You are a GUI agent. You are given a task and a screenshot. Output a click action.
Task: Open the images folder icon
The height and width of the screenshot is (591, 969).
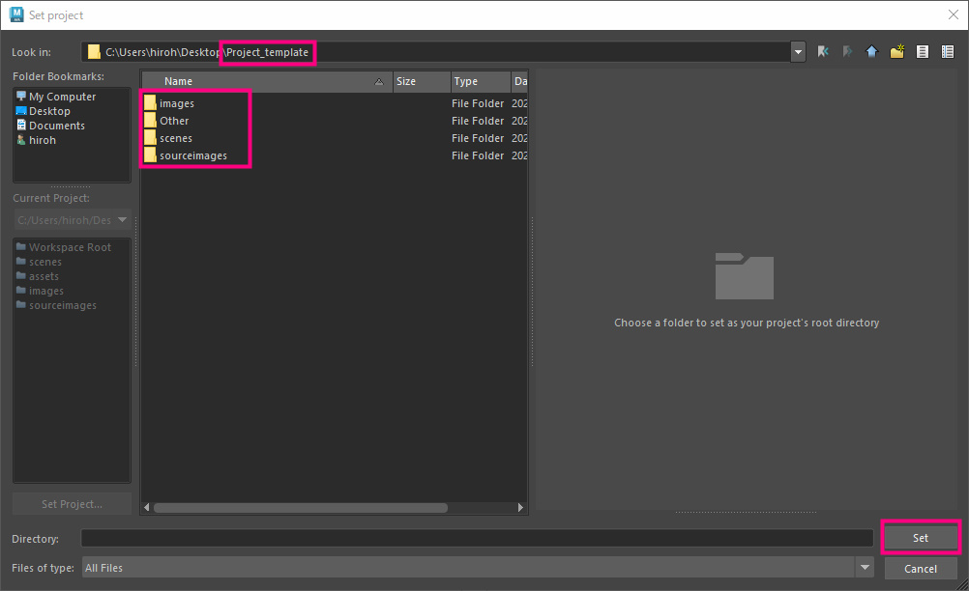click(x=150, y=103)
